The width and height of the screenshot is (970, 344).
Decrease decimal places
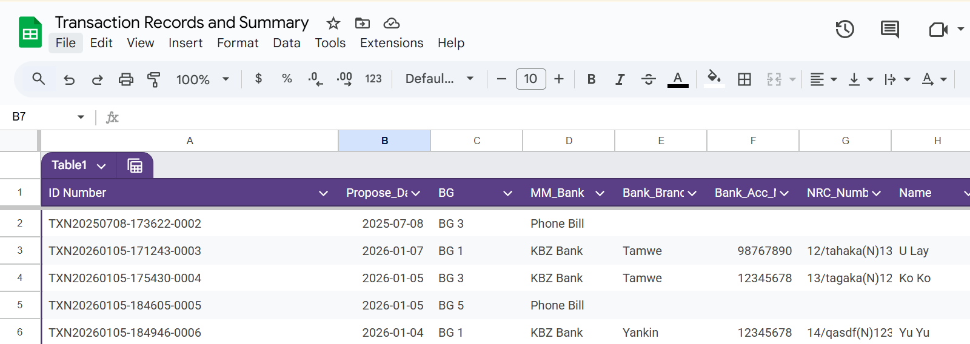315,79
